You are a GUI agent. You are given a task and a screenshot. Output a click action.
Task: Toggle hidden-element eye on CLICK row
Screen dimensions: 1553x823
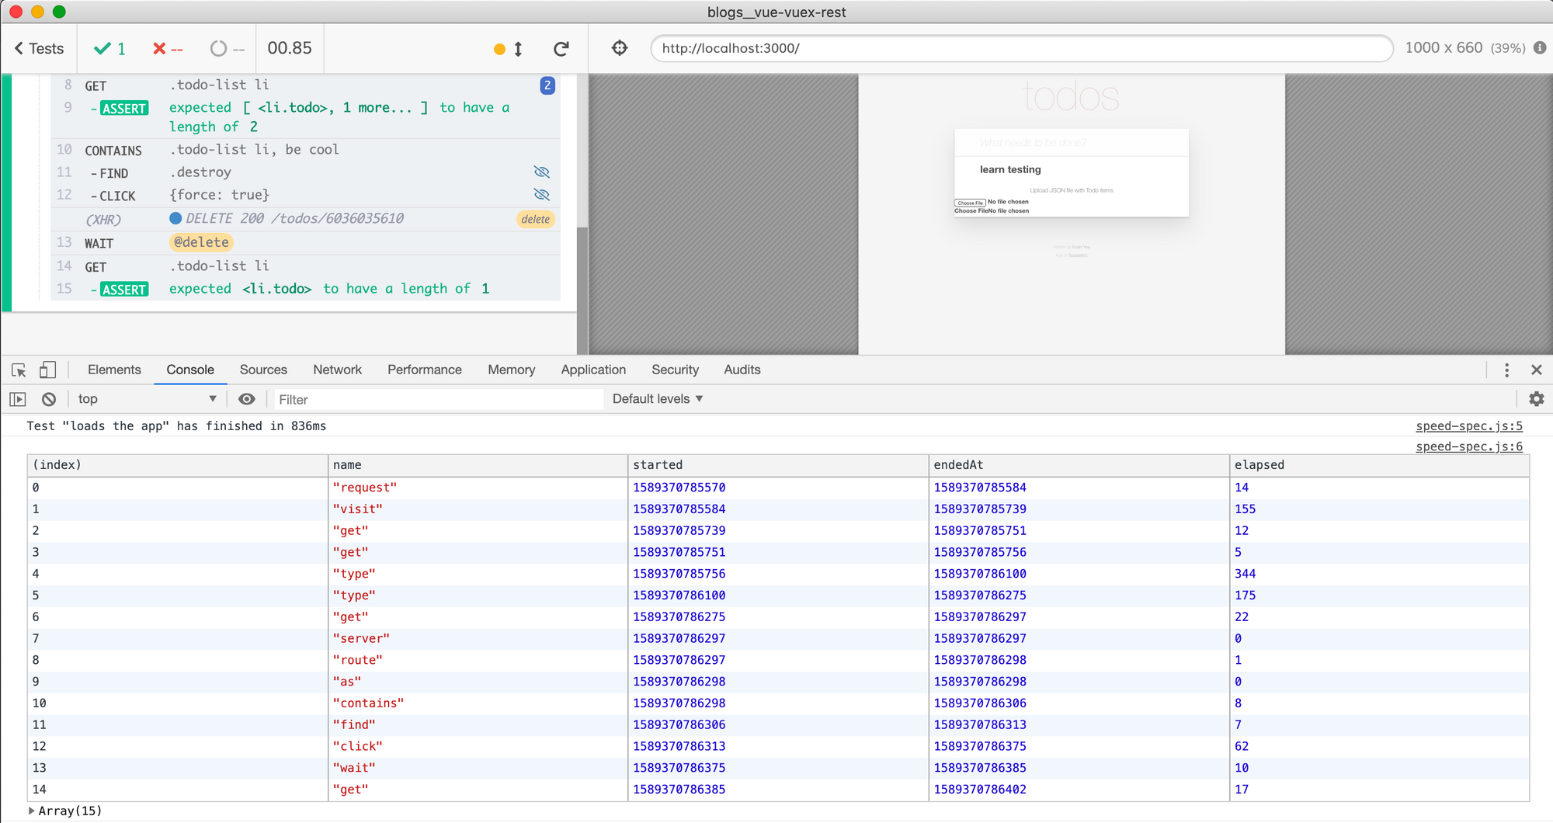click(542, 195)
